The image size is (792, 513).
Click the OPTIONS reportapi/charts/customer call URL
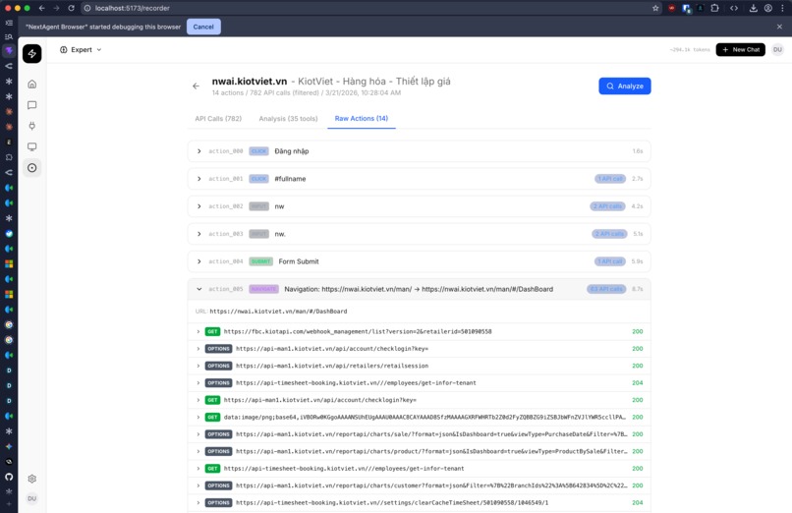click(x=431, y=485)
